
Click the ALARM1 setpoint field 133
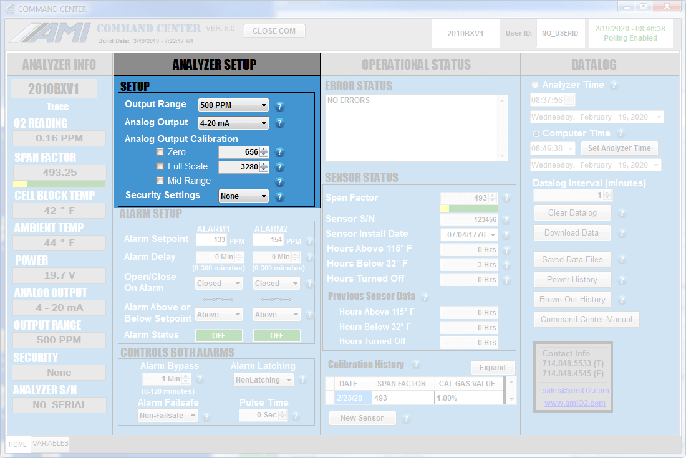click(x=211, y=239)
